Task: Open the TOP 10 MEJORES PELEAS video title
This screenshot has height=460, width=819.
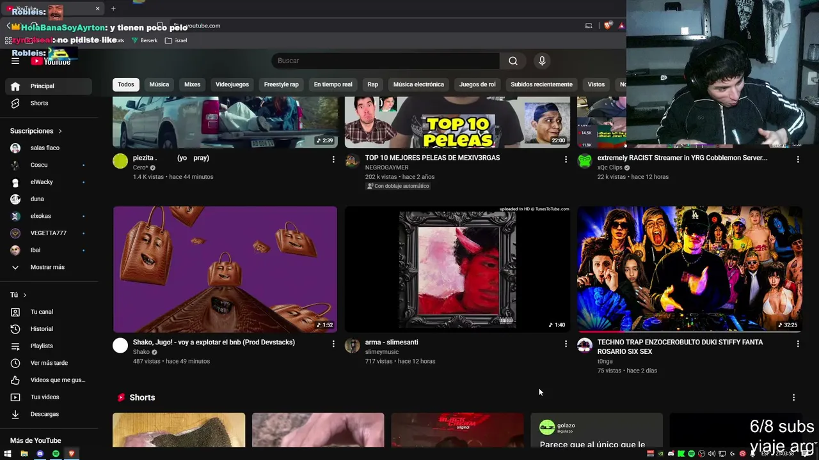Action: coord(433,158)
